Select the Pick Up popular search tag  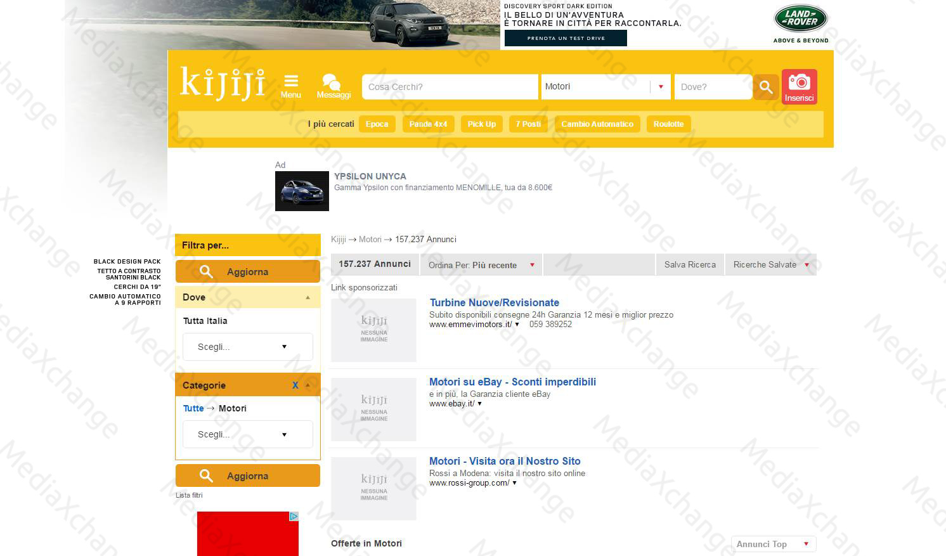pos(482,124)
